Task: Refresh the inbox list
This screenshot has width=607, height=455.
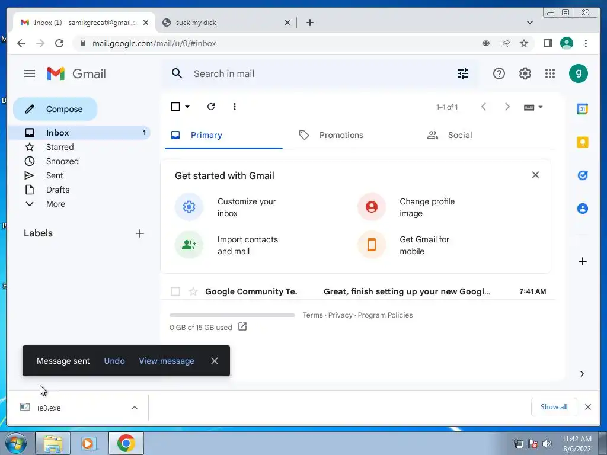Action: point(211,107)
